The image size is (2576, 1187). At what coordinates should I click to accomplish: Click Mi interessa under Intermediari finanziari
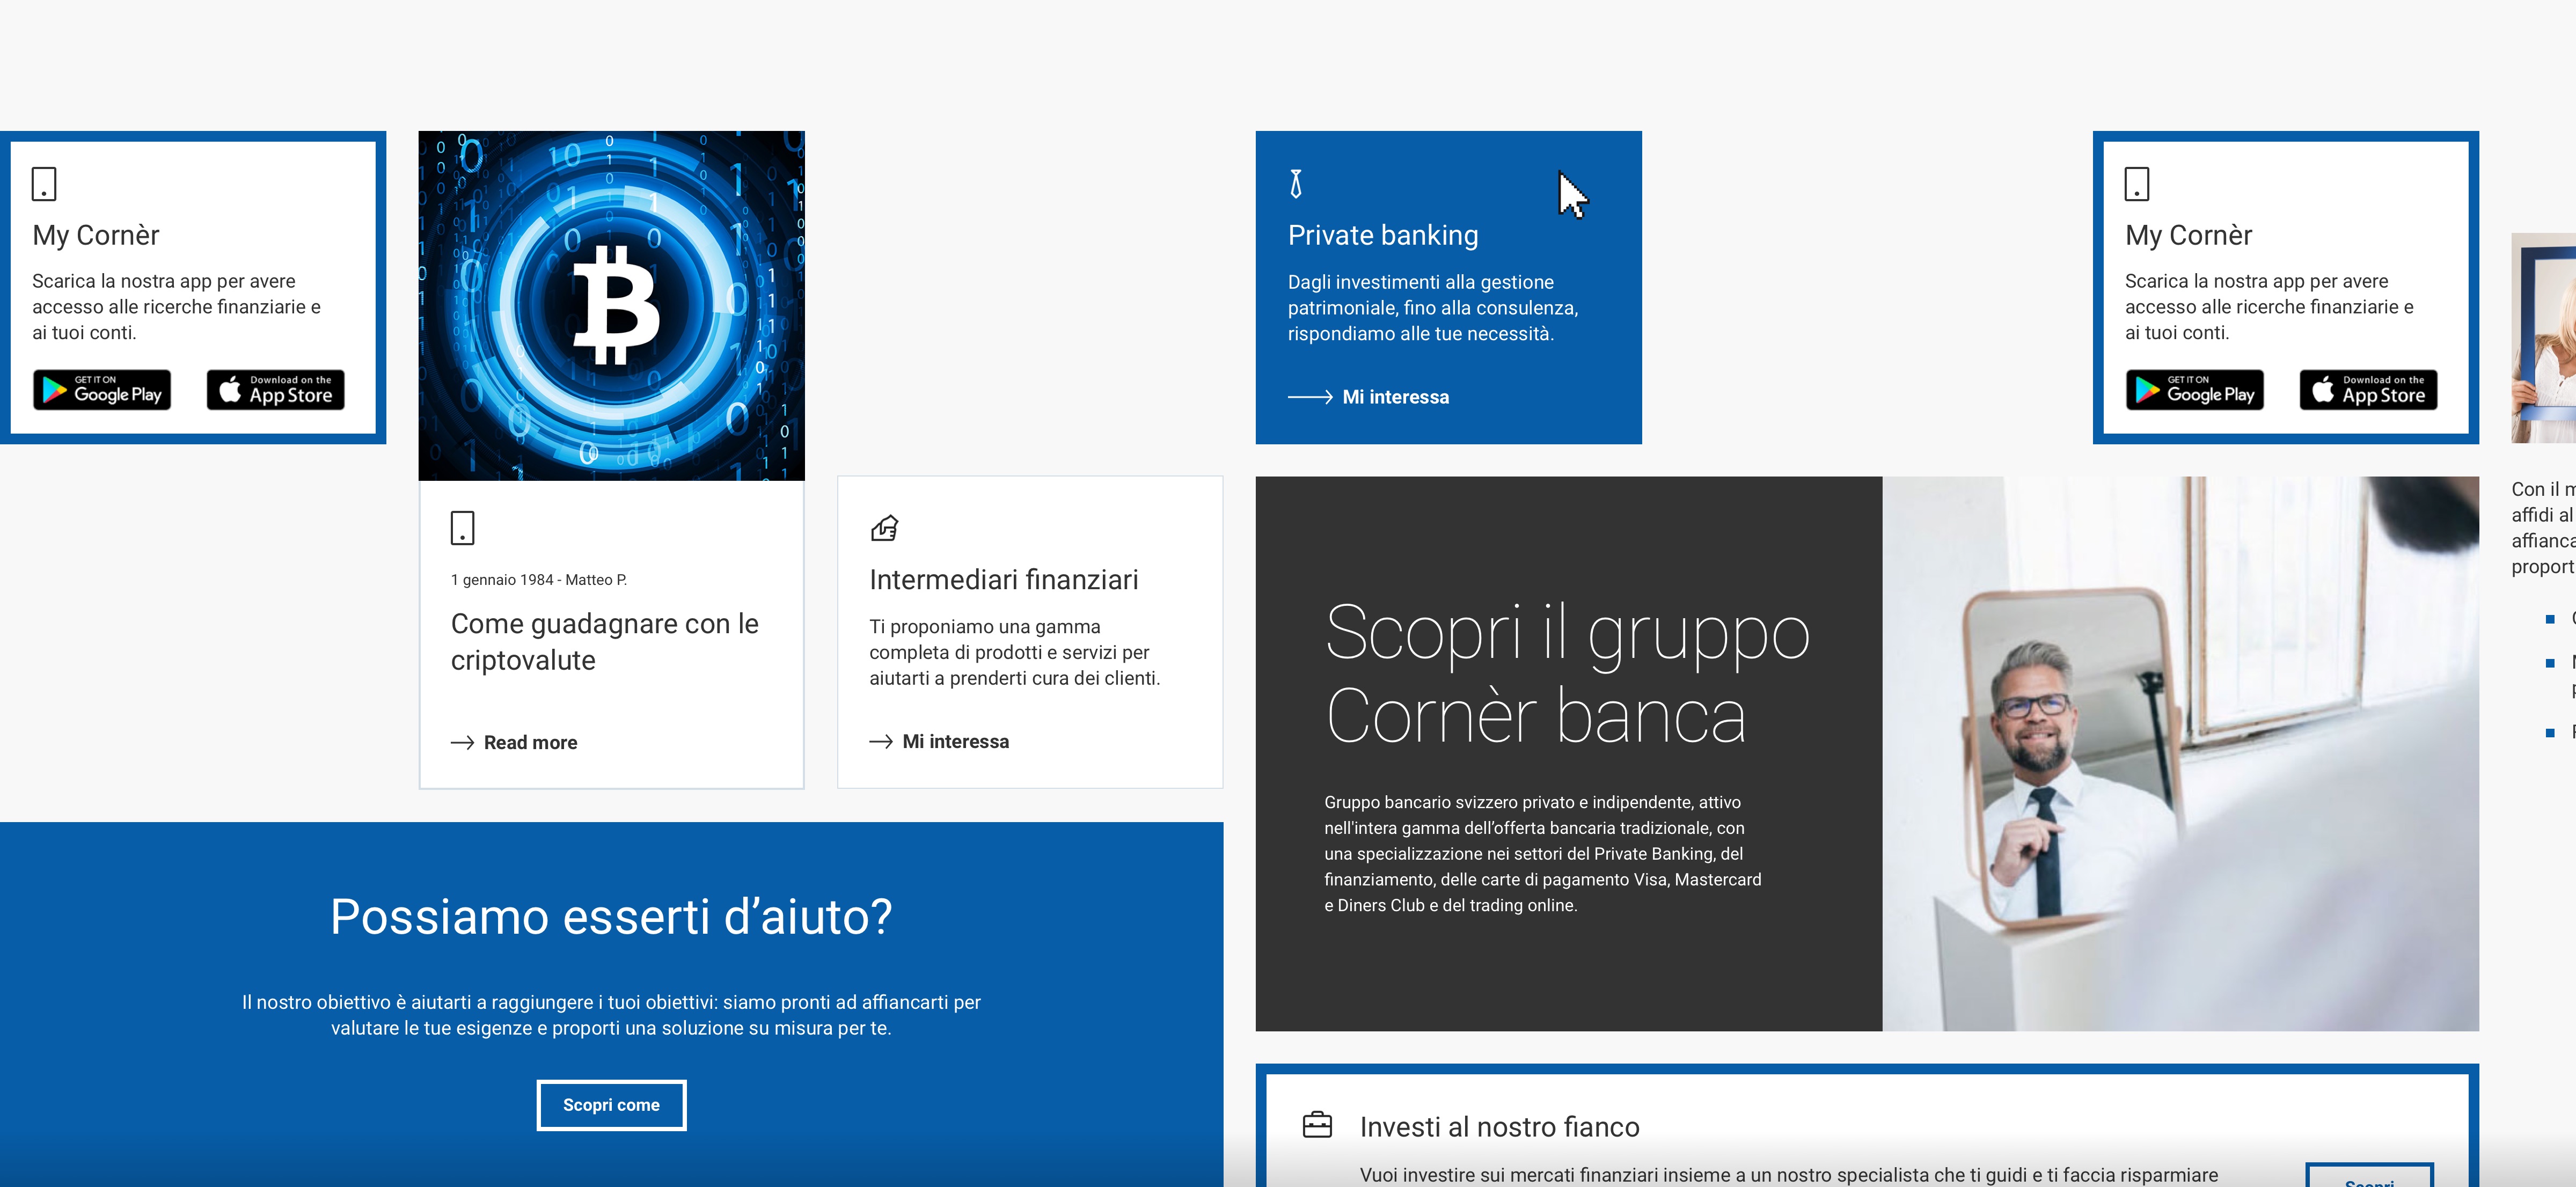tap(956, 741)
